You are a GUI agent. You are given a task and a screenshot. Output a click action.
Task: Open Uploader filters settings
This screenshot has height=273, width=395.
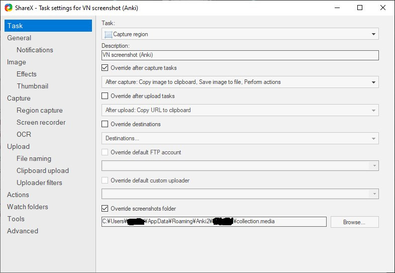tap(39, 183)
